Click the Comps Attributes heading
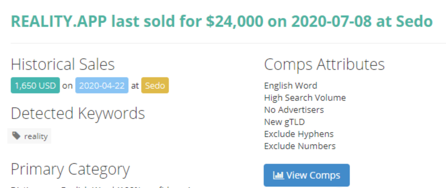446x188 pixels. point(324,64)
